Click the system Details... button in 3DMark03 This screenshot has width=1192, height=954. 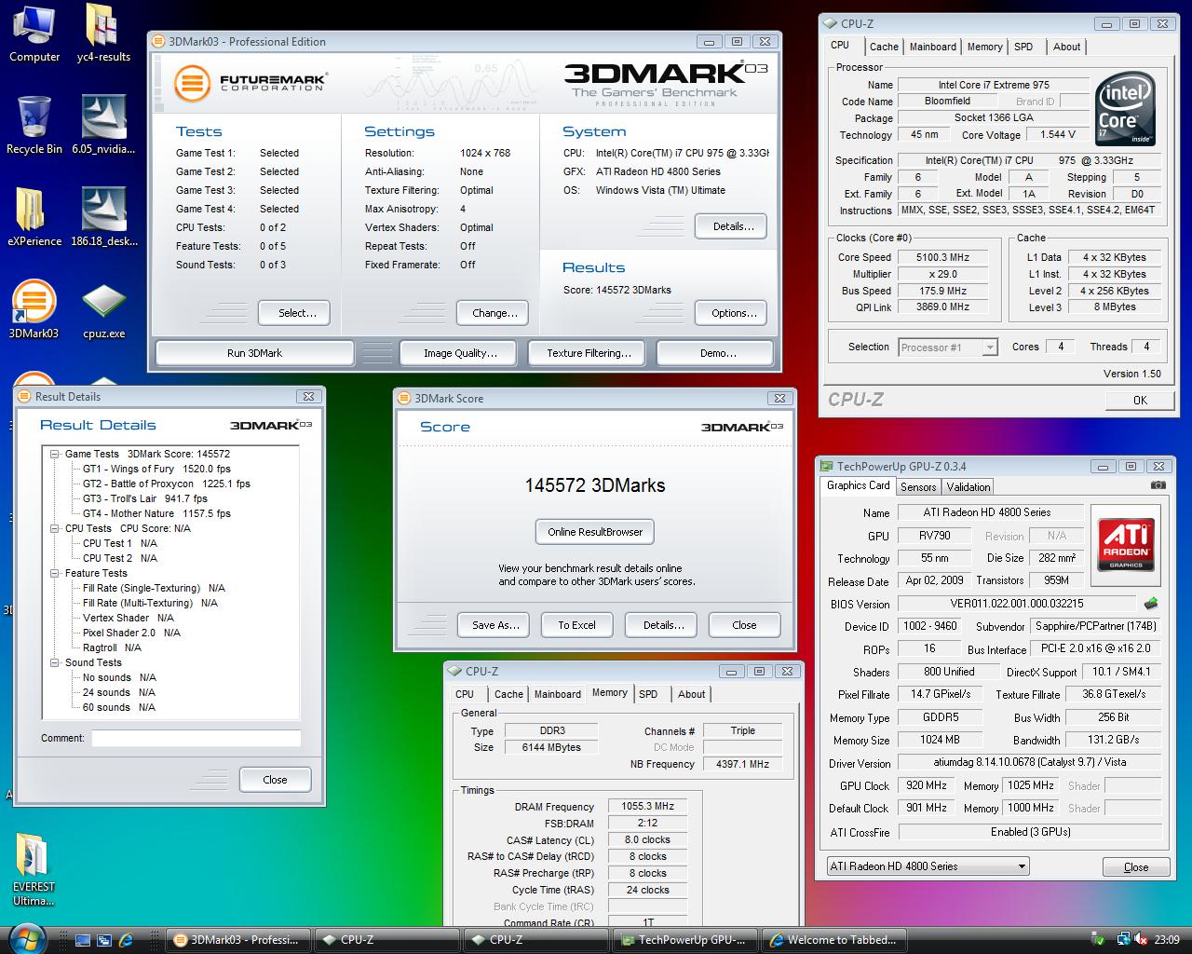click(x=733, y=226)
